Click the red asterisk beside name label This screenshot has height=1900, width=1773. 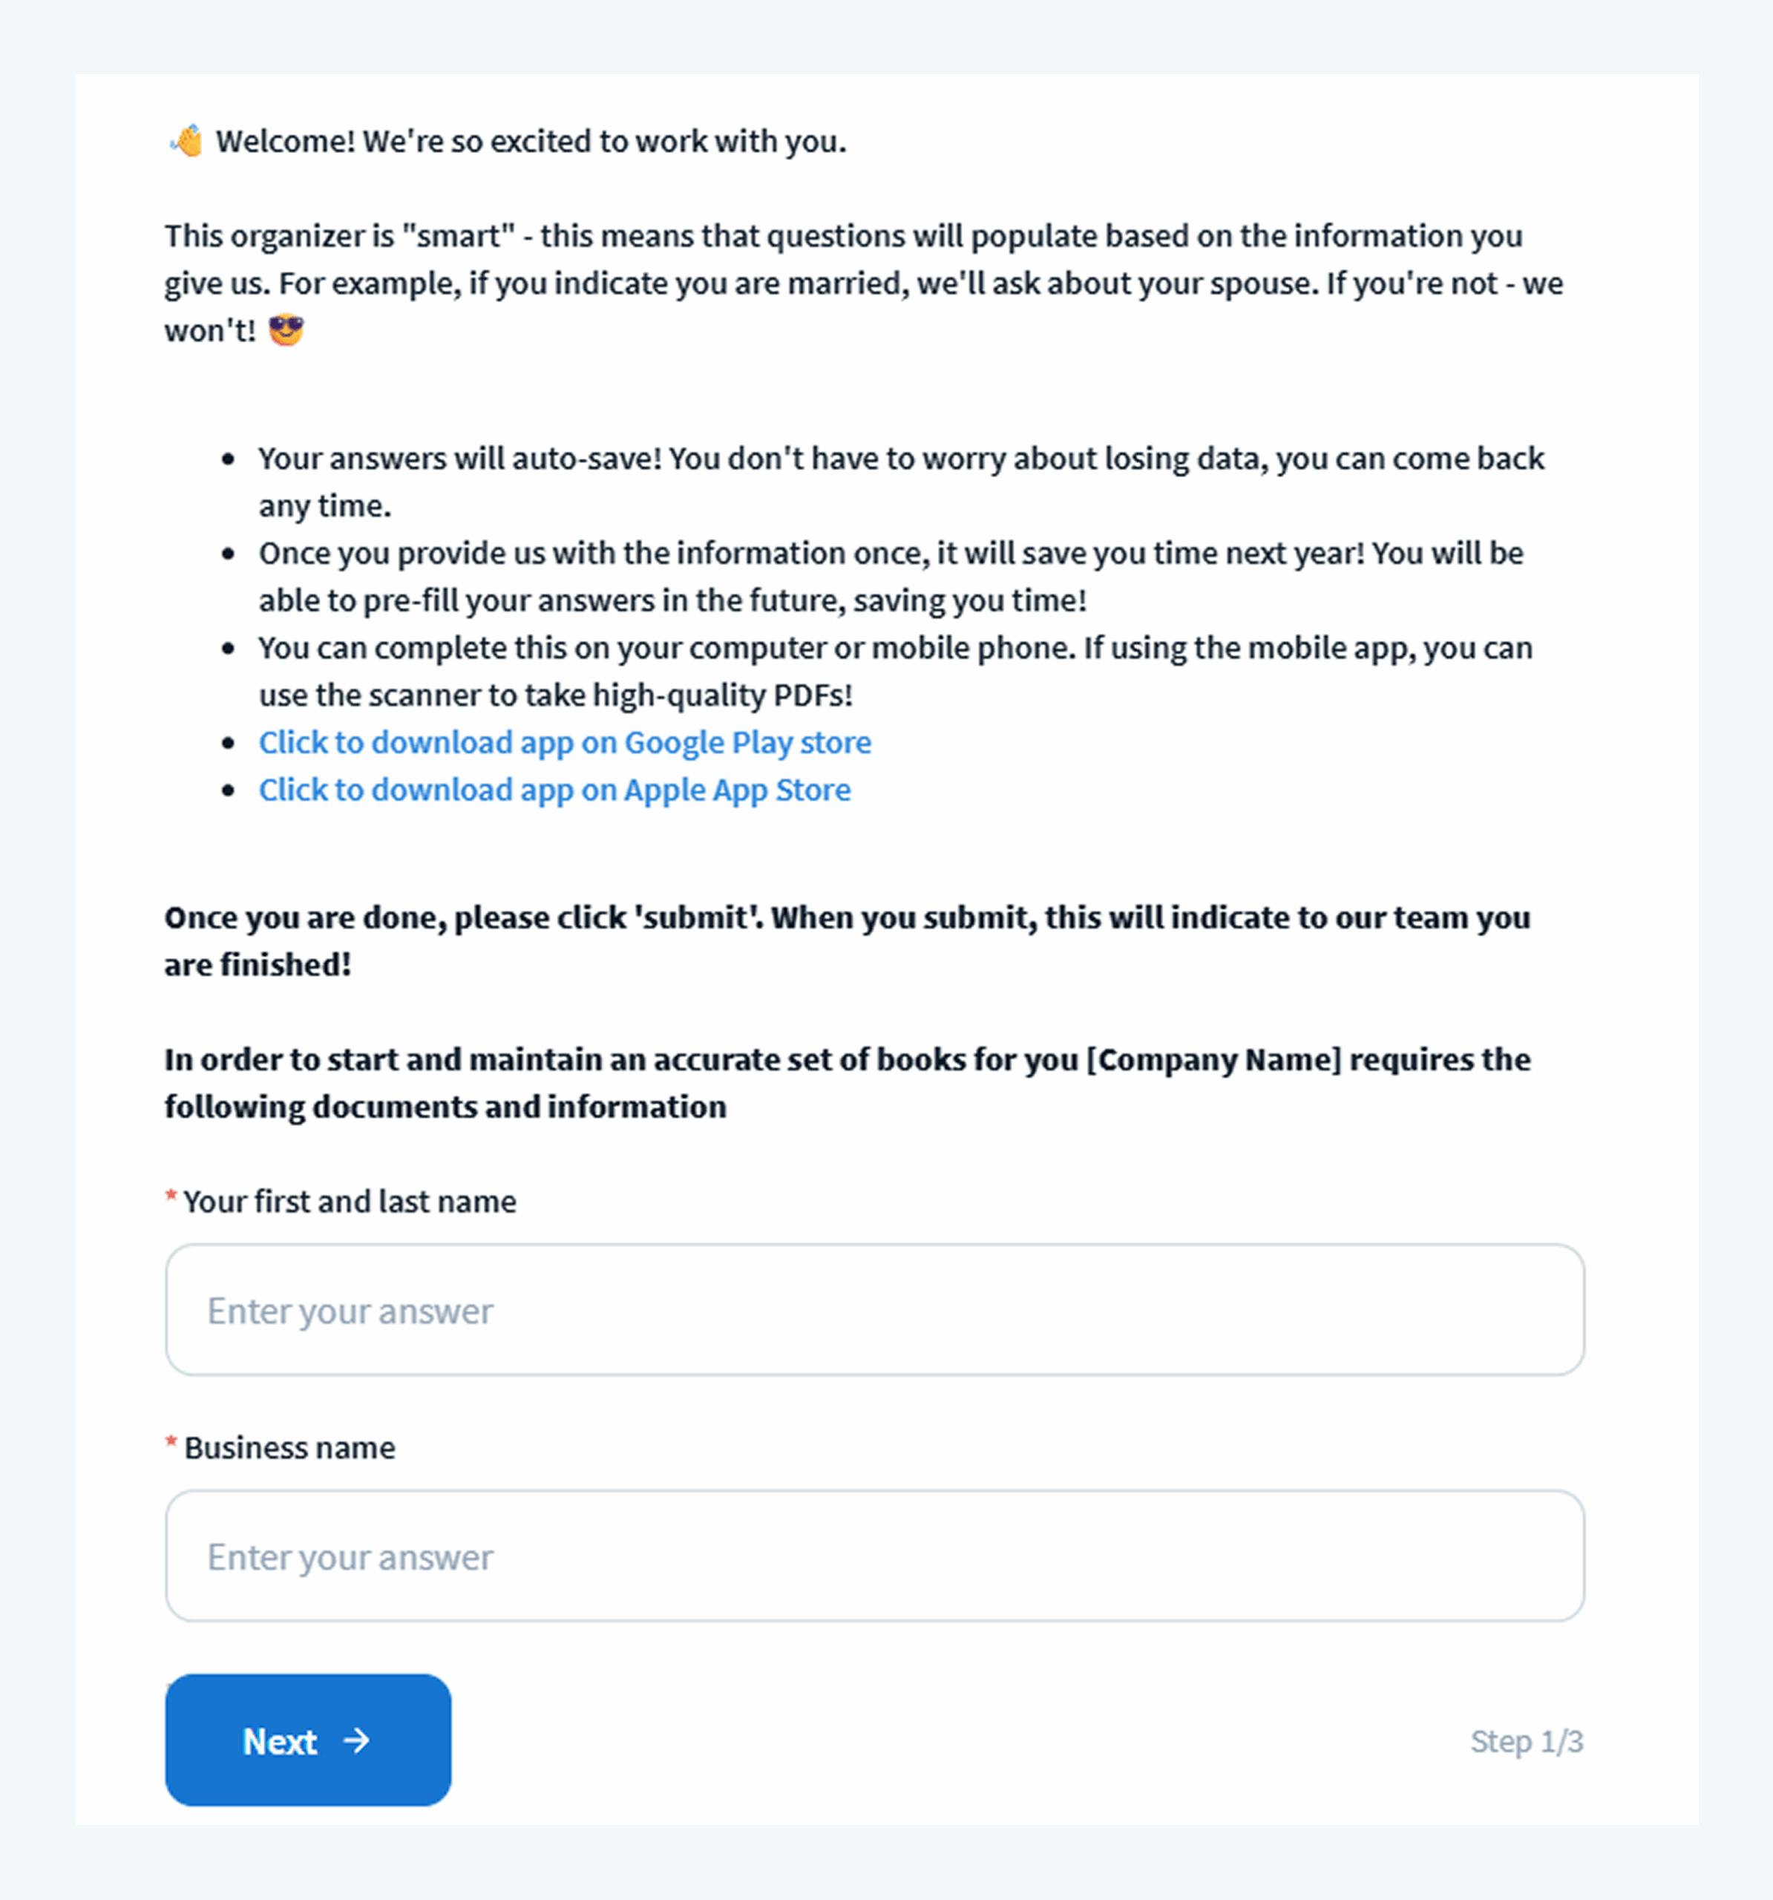point(171,1198)
